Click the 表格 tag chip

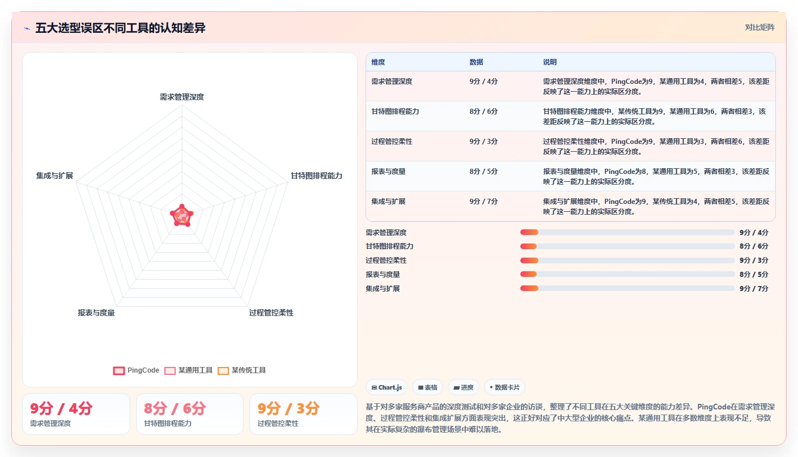click(x=427, y=387)
